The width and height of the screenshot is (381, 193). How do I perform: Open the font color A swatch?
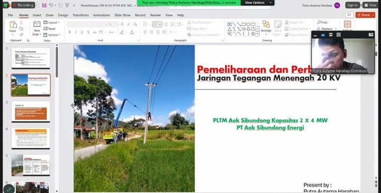point(131,32)
